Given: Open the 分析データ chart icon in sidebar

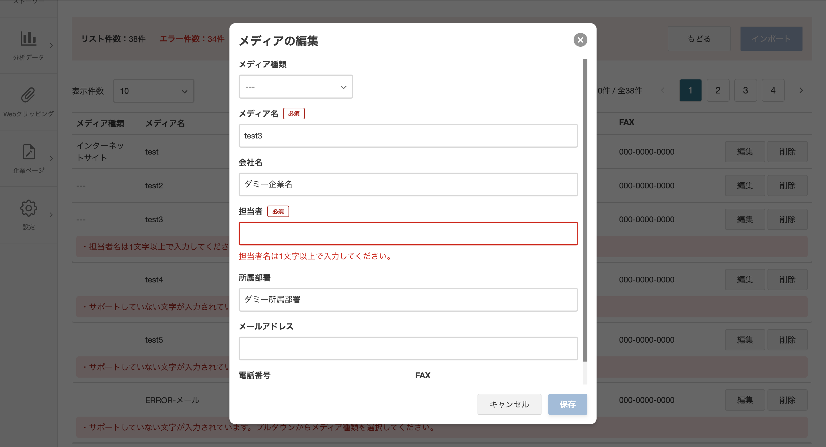Looking at the screenshot, I should click(28, 38).
